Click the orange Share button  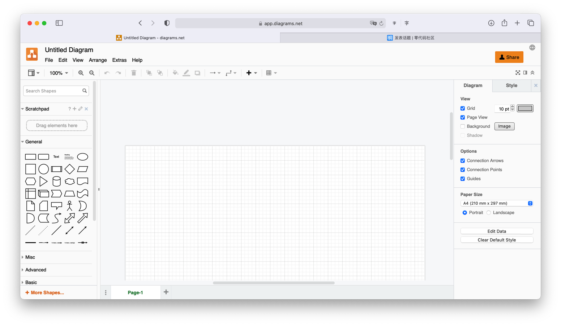click(509, 57)
